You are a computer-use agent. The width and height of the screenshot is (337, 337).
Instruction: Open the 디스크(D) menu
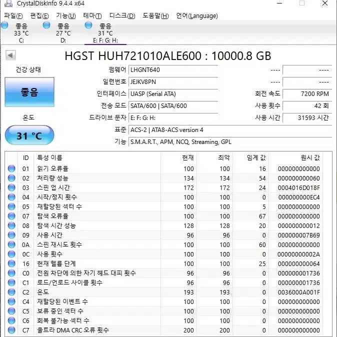(x=122, y=16)
